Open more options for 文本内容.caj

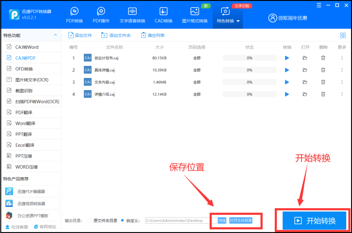coord(342,82)
